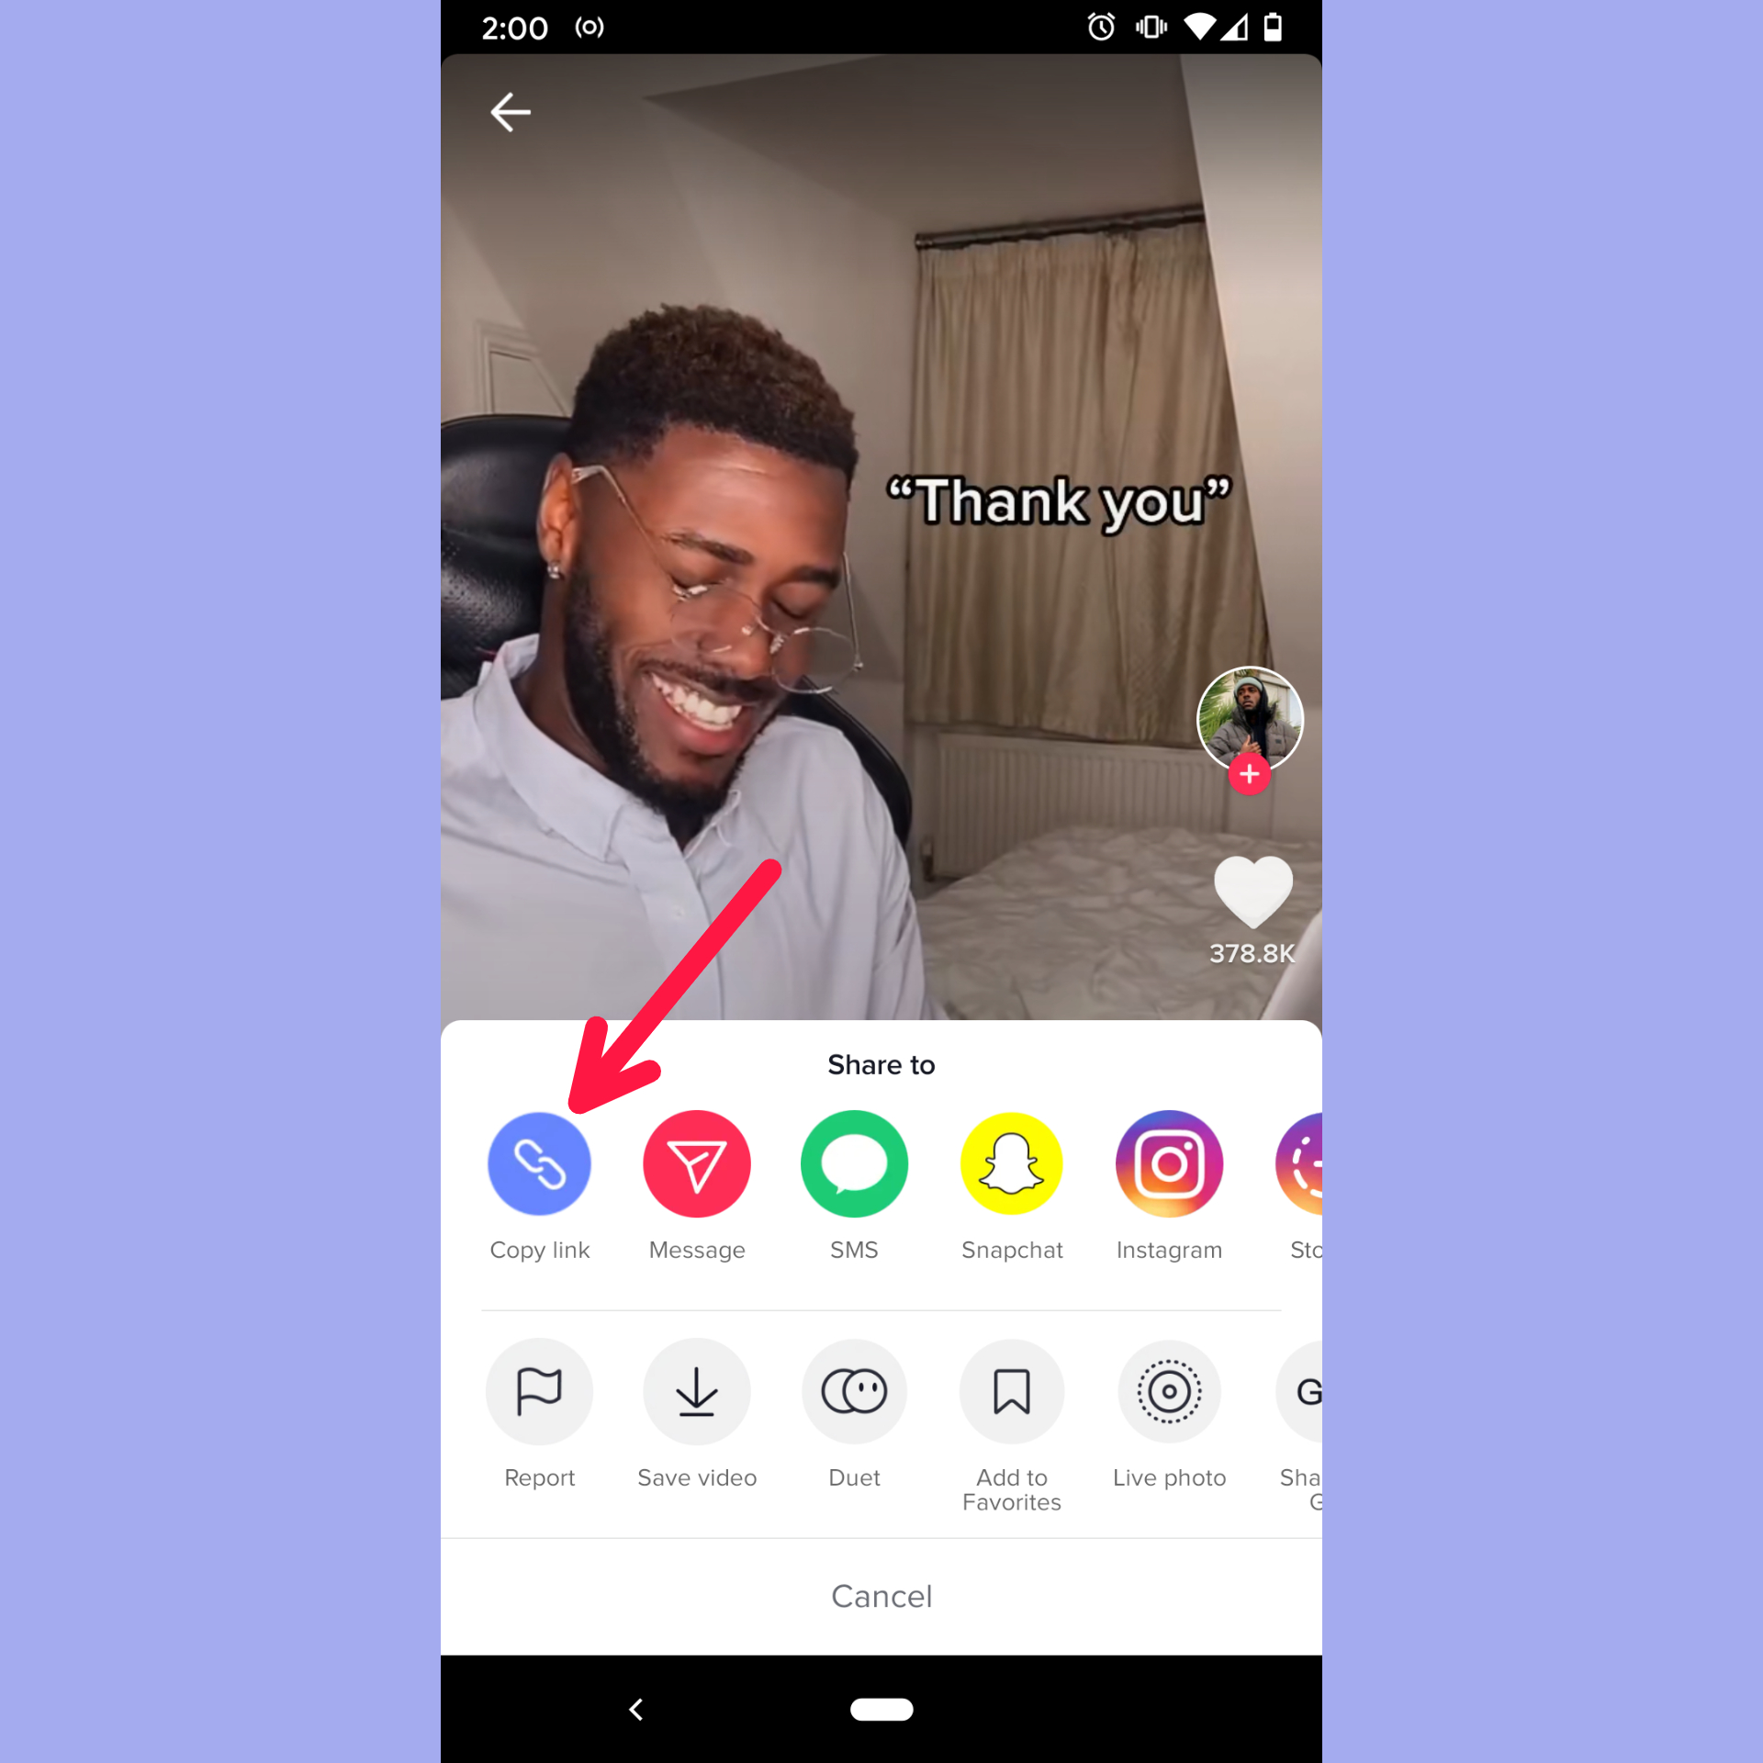
Task: Tap the Cancel button
Action: point(881,1595)
